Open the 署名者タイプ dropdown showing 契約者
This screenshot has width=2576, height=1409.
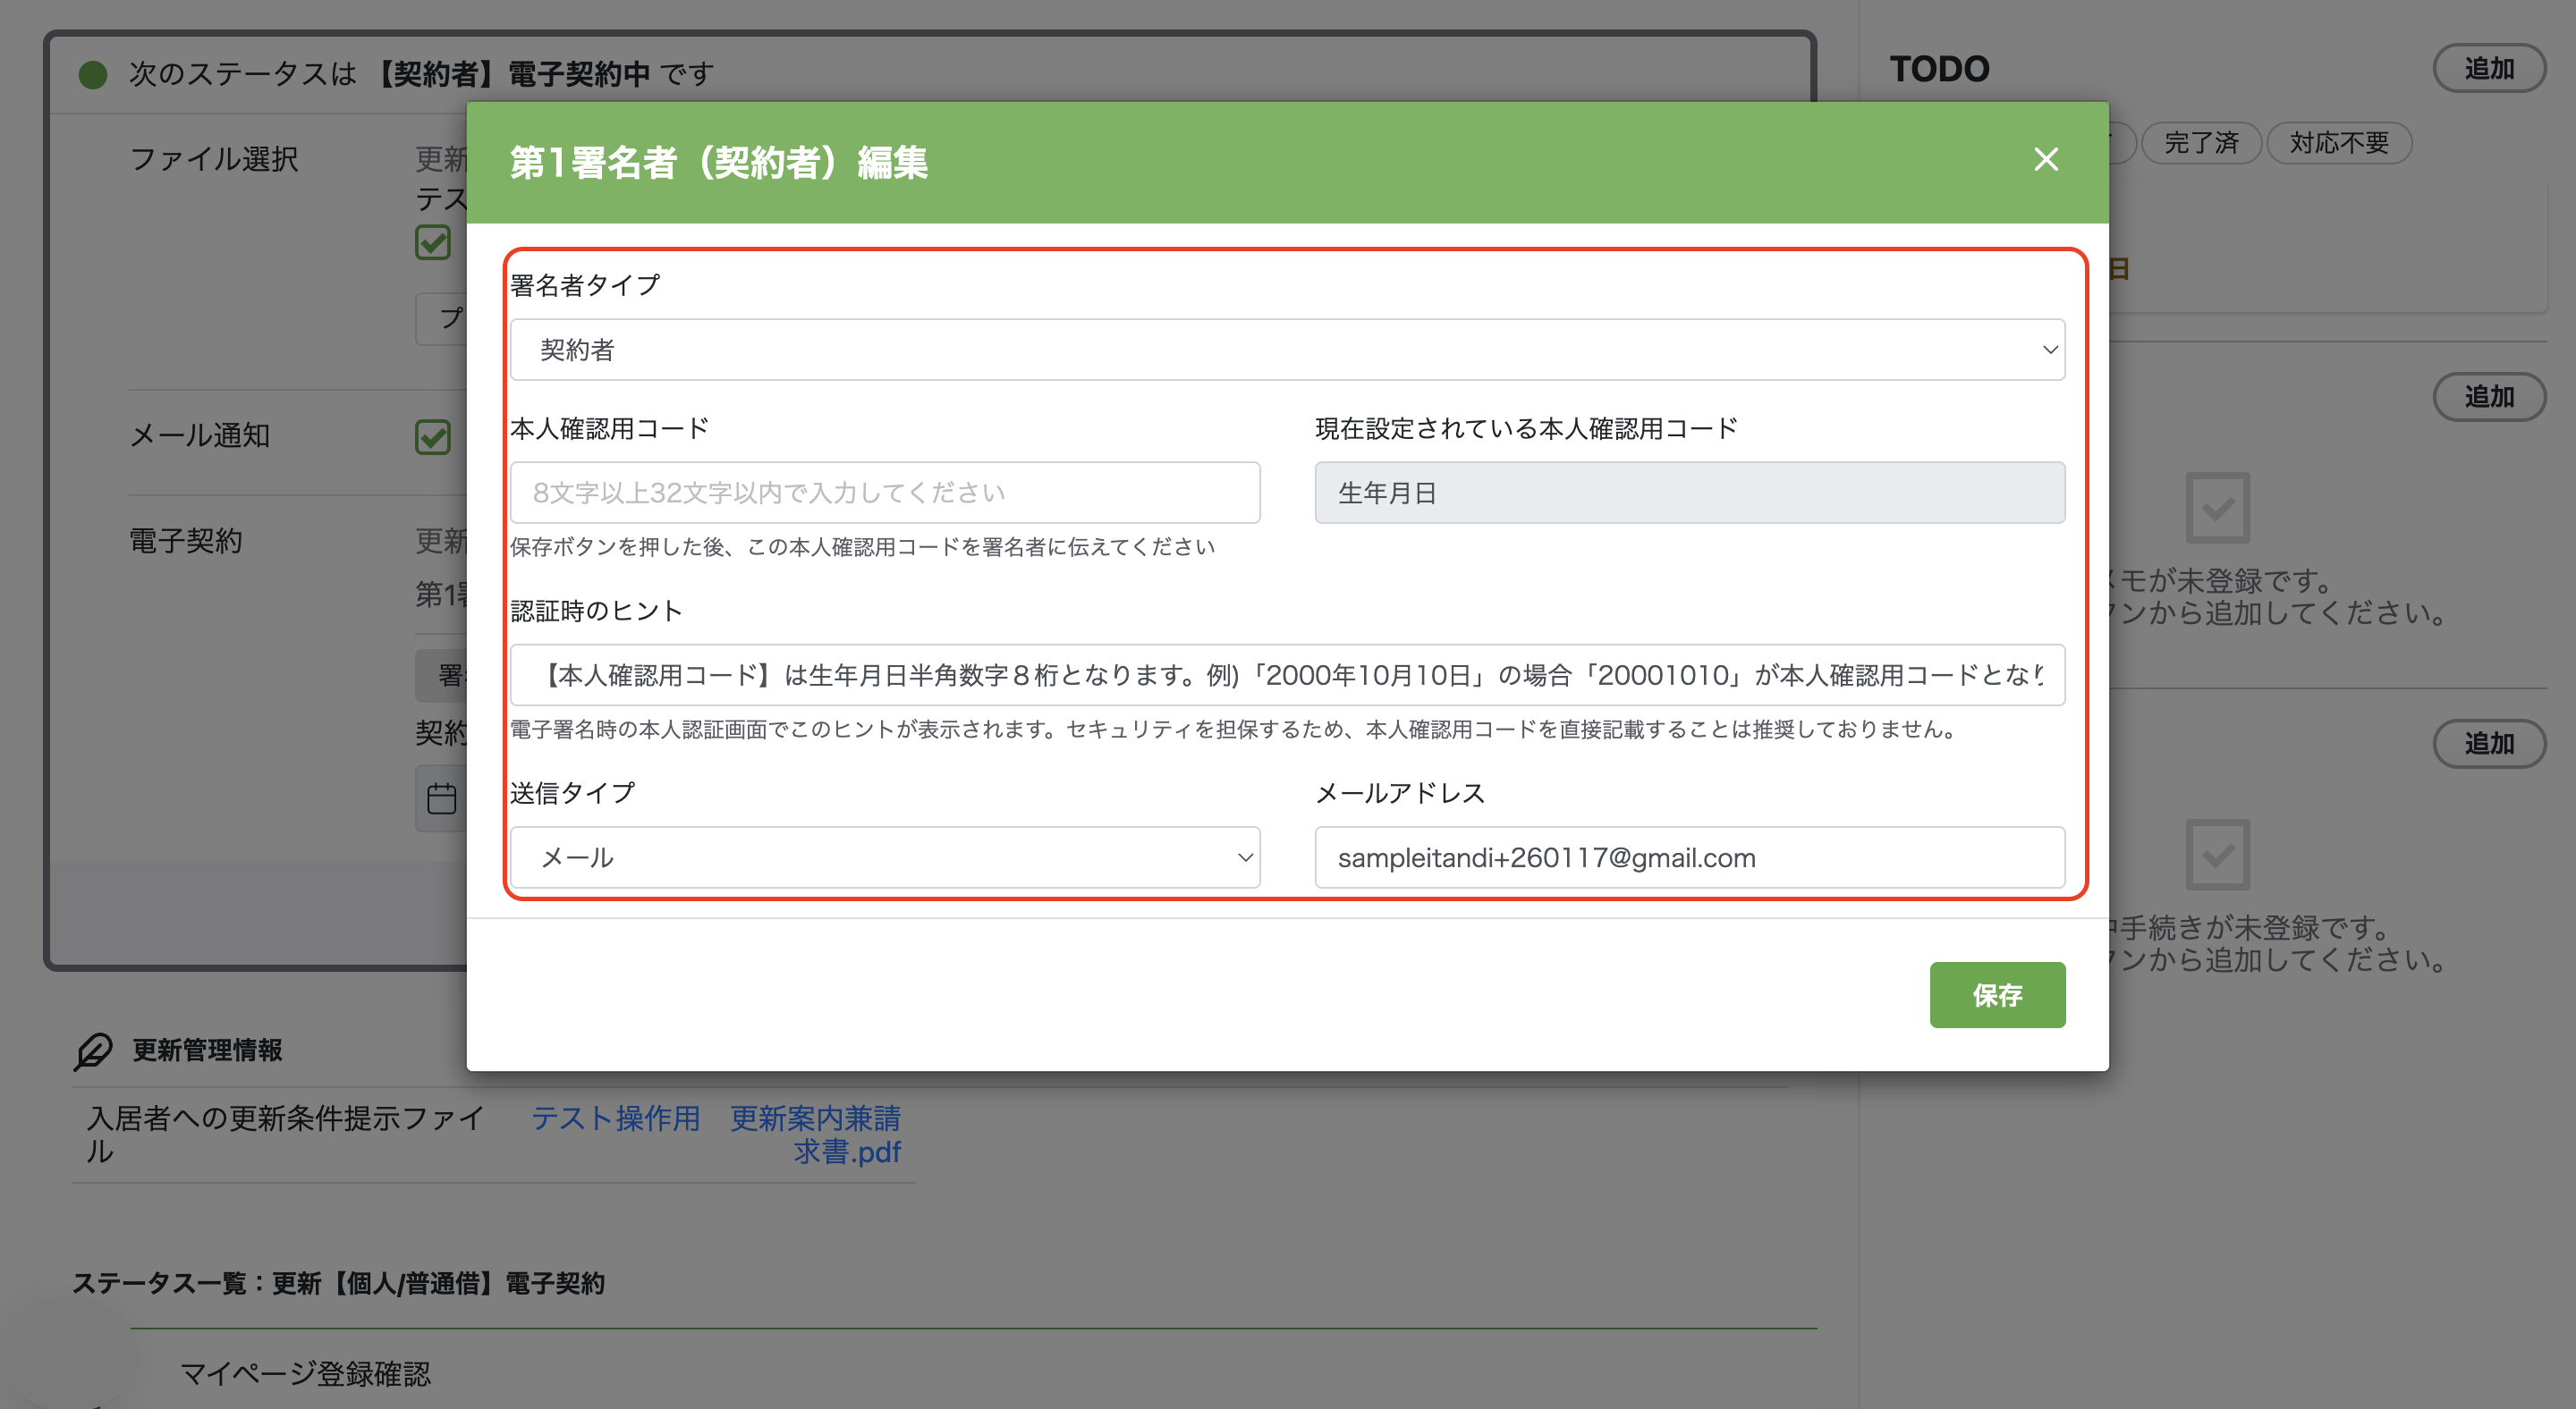coord(1287,350)
